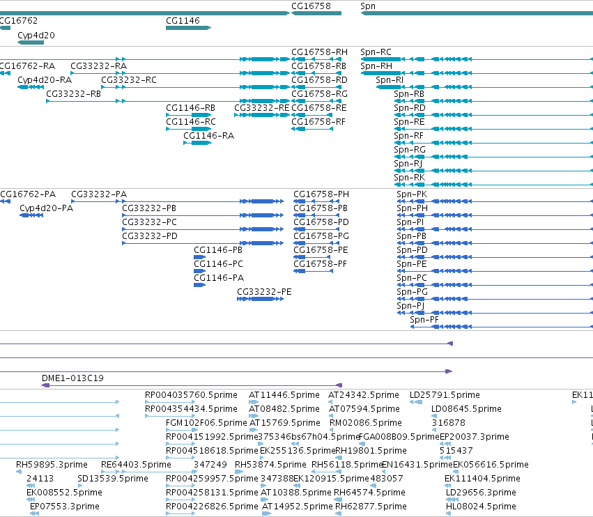Click the Cyp4d20 gene bar
Image resolution: width=593 pixels, height=517 pixels.
31,43
